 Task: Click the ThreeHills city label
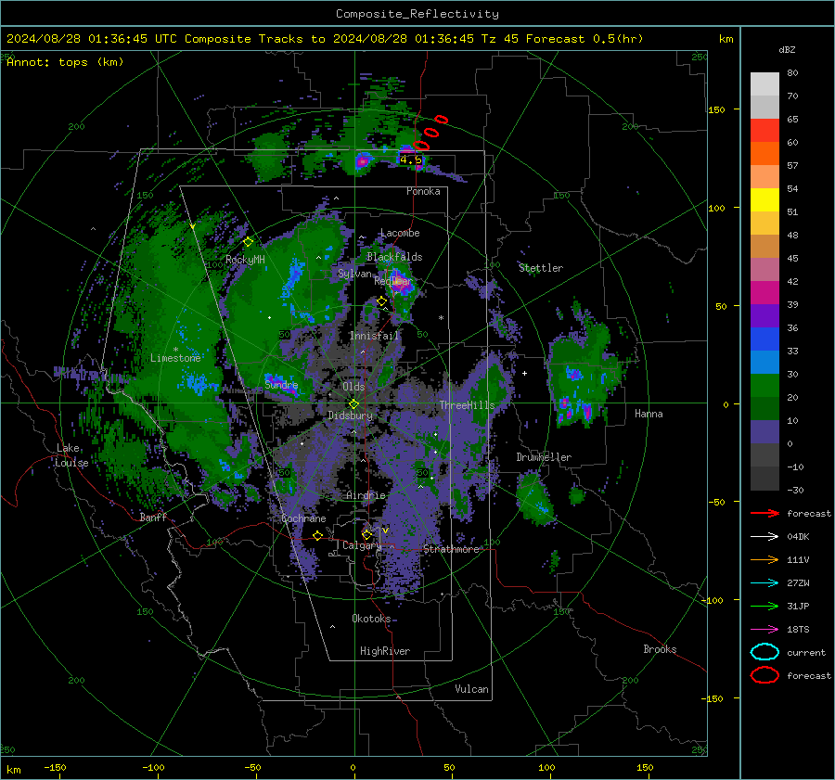coord(467,405)
